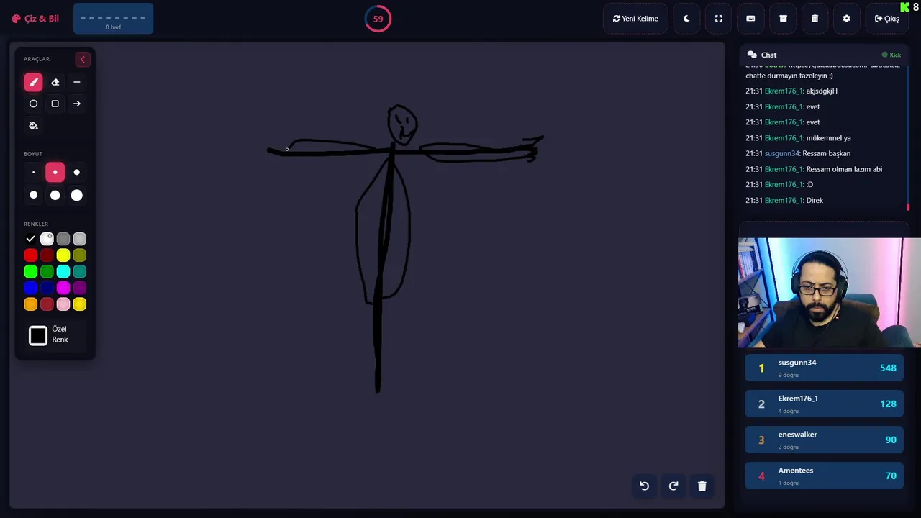The height and width of the screenshot is (518, 921).
Task: Pick the purple color swatch
Action: click(x=80, y=288)
